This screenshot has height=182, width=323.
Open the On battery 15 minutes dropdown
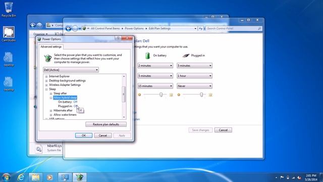pyautogui.click(x=155, y=86)
